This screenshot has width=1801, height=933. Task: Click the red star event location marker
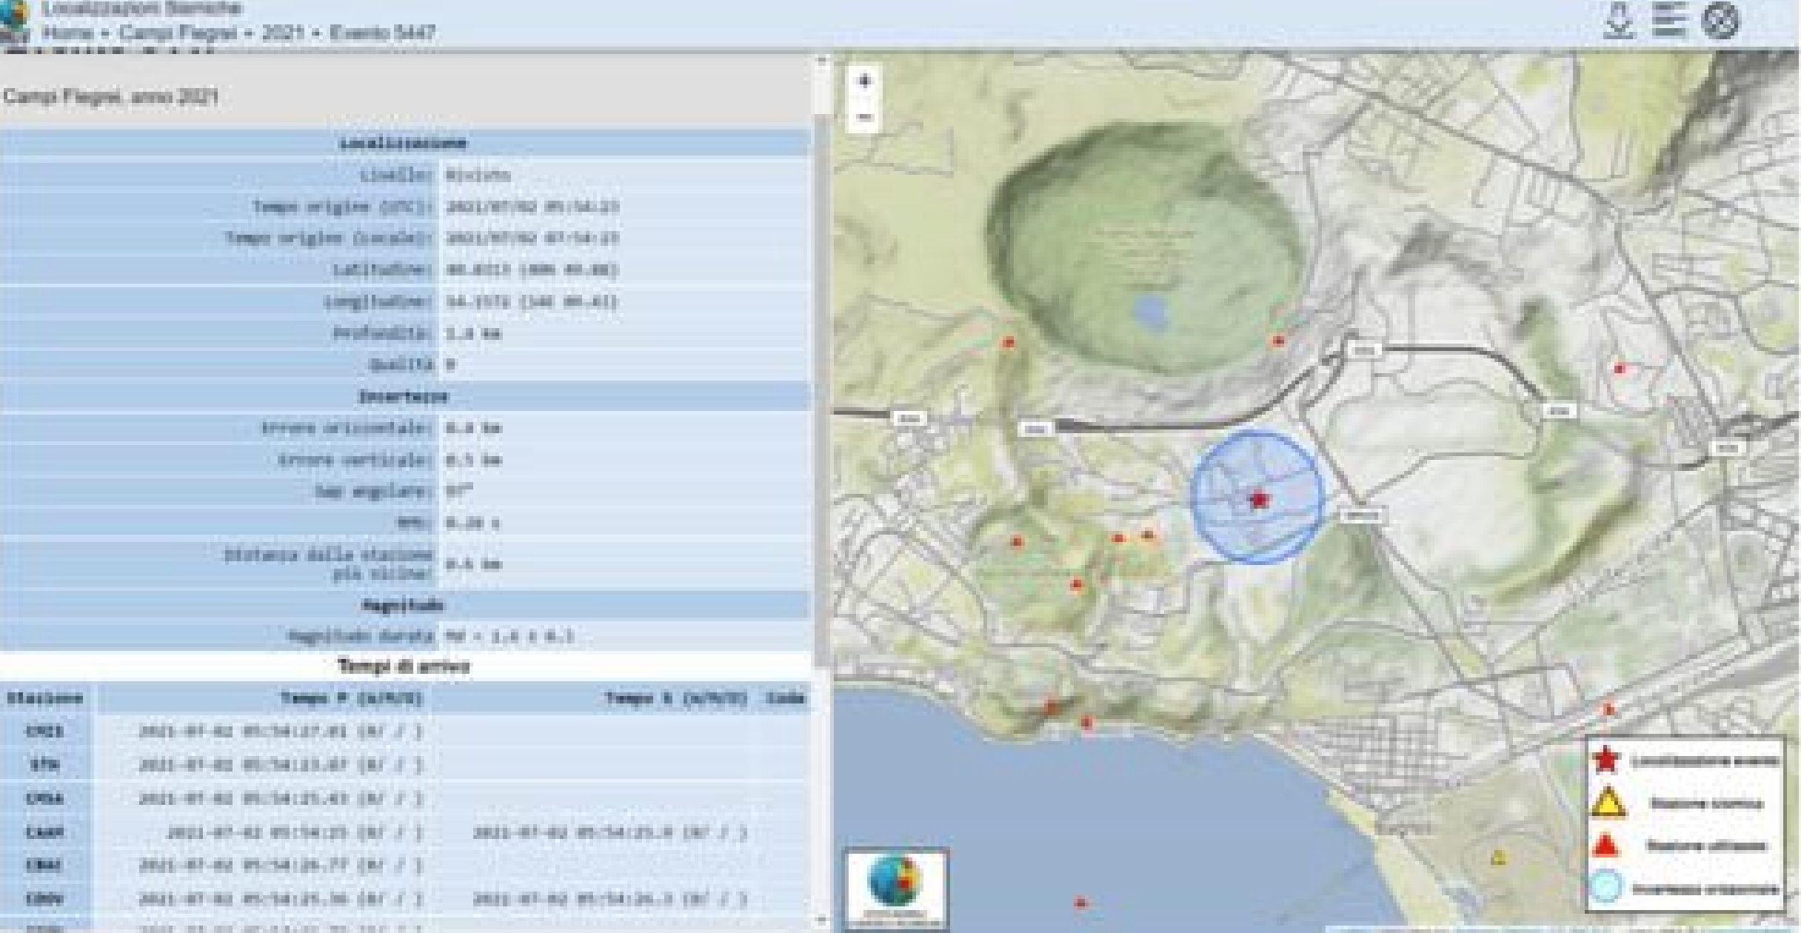point(1258,499)
